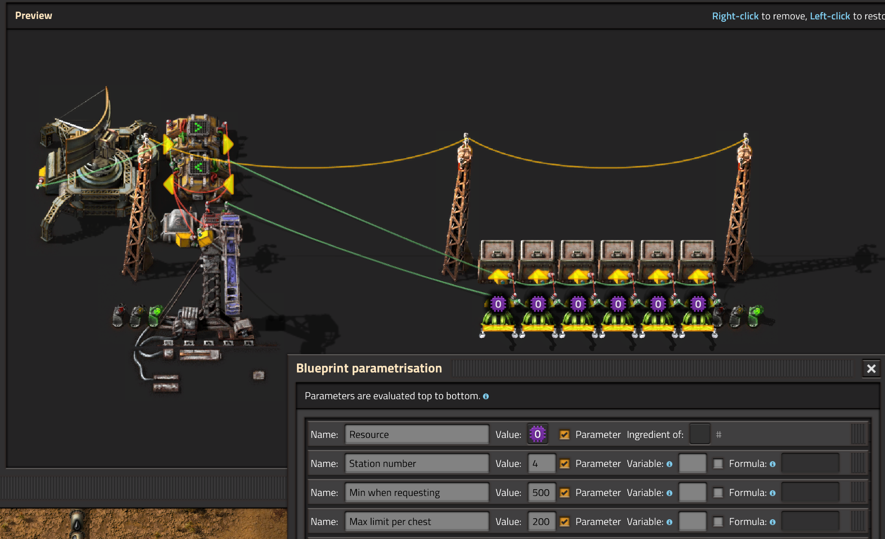
Task: Click the Variable field in Max limit per chest row
Action: 693,522
